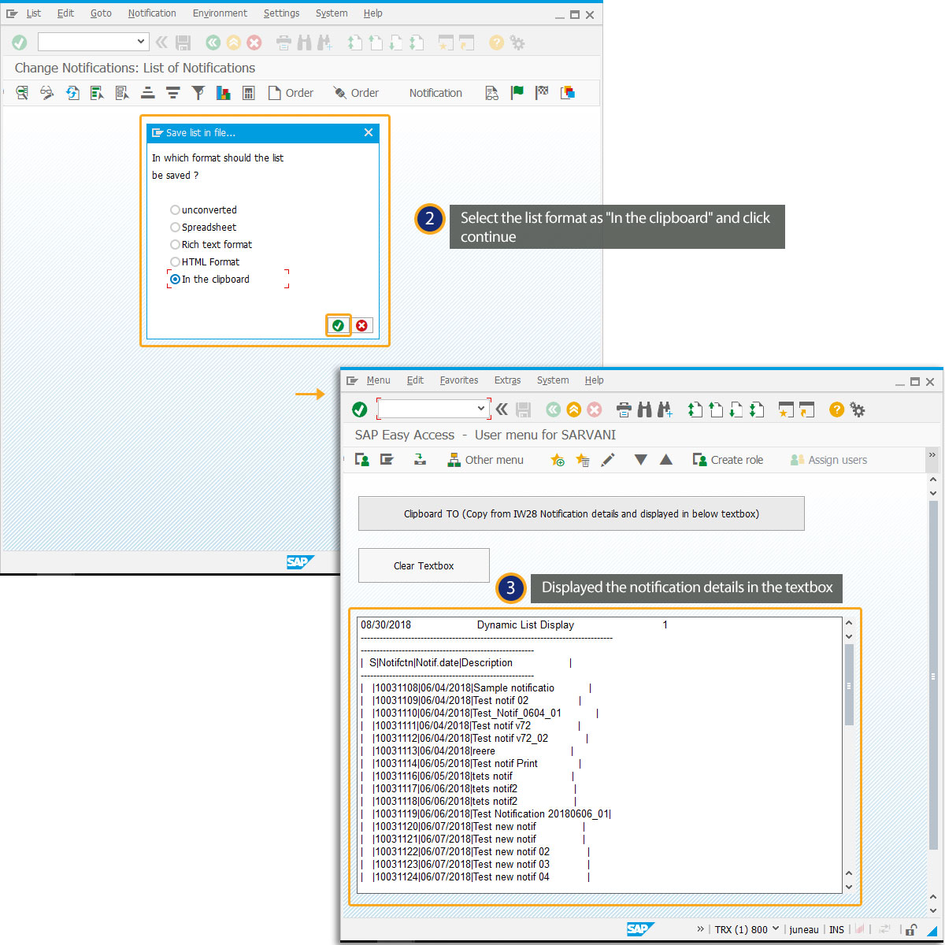The image size is (945, 945).
Task: Open List menu in Change Notifications window
Action: [x=34, y=13]
